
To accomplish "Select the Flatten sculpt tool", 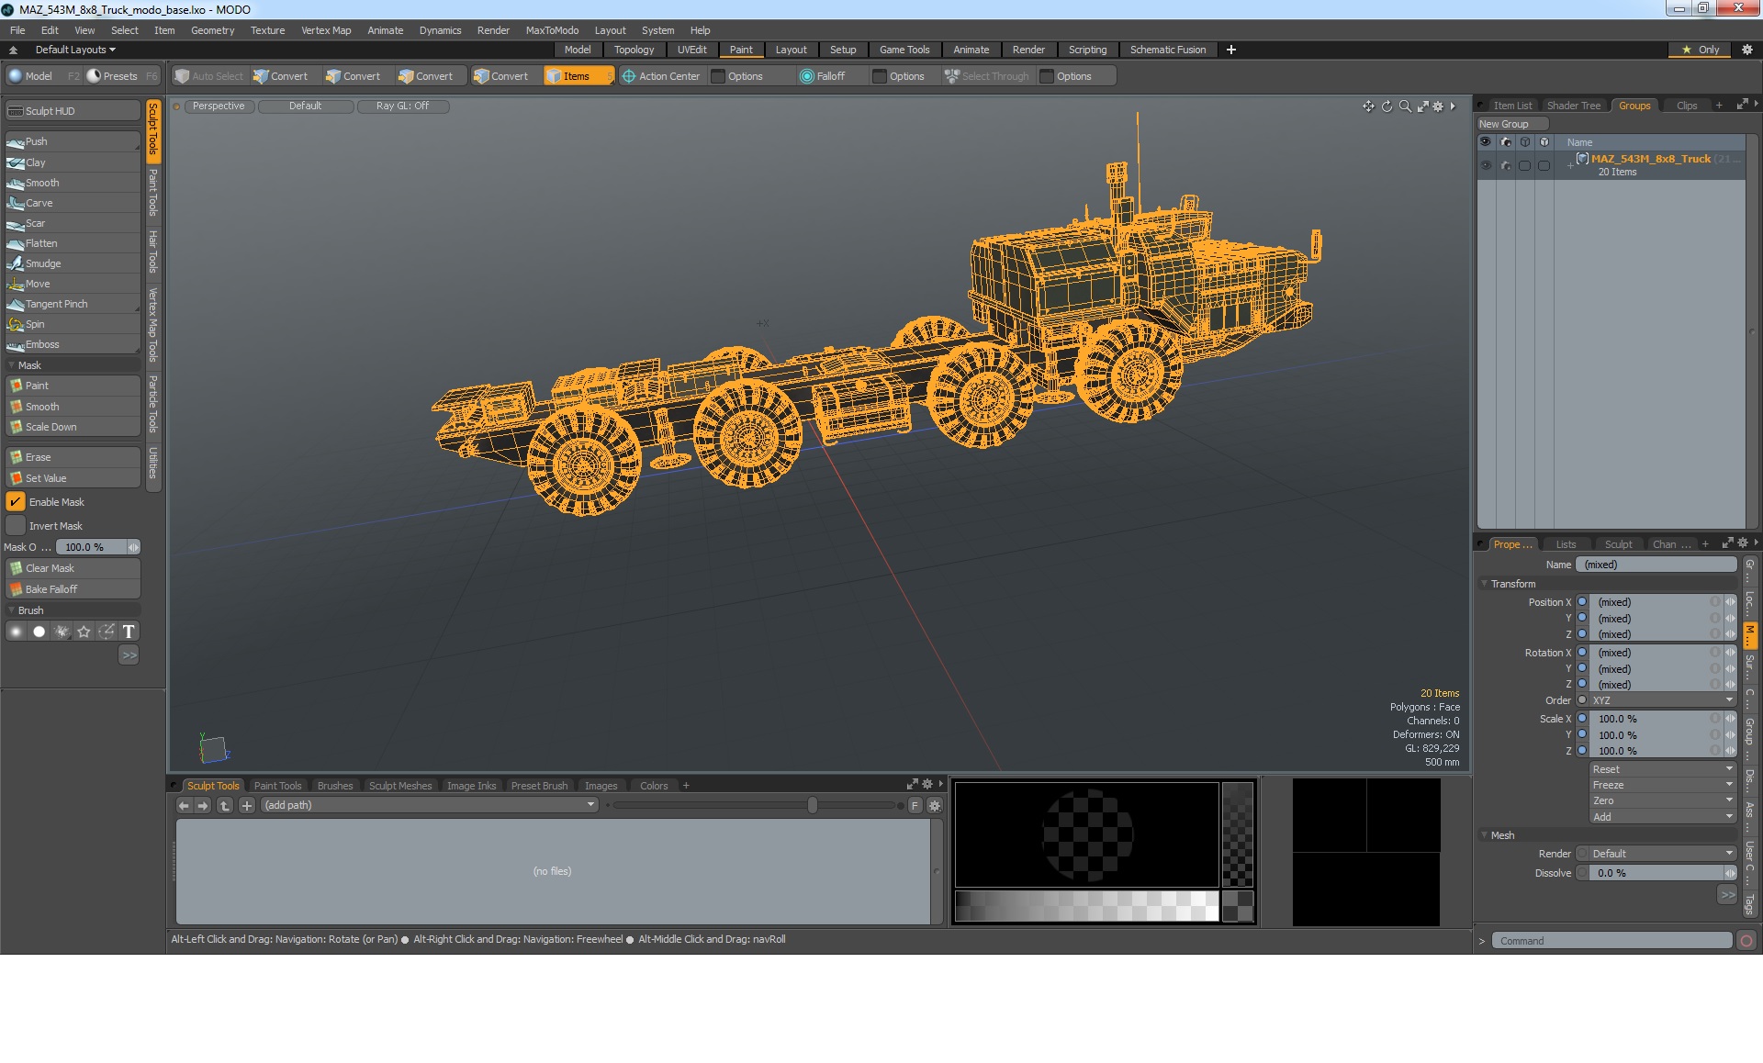I will coord(72,243).
